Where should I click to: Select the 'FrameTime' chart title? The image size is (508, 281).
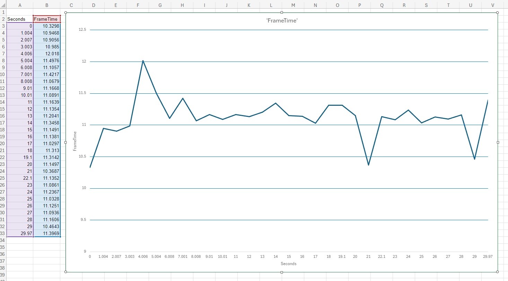[282, 21]
